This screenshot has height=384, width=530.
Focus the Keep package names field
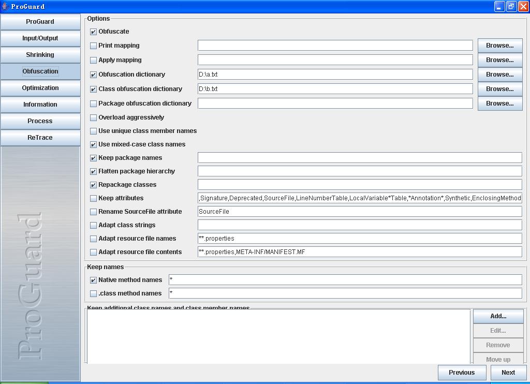coord(360,157)
